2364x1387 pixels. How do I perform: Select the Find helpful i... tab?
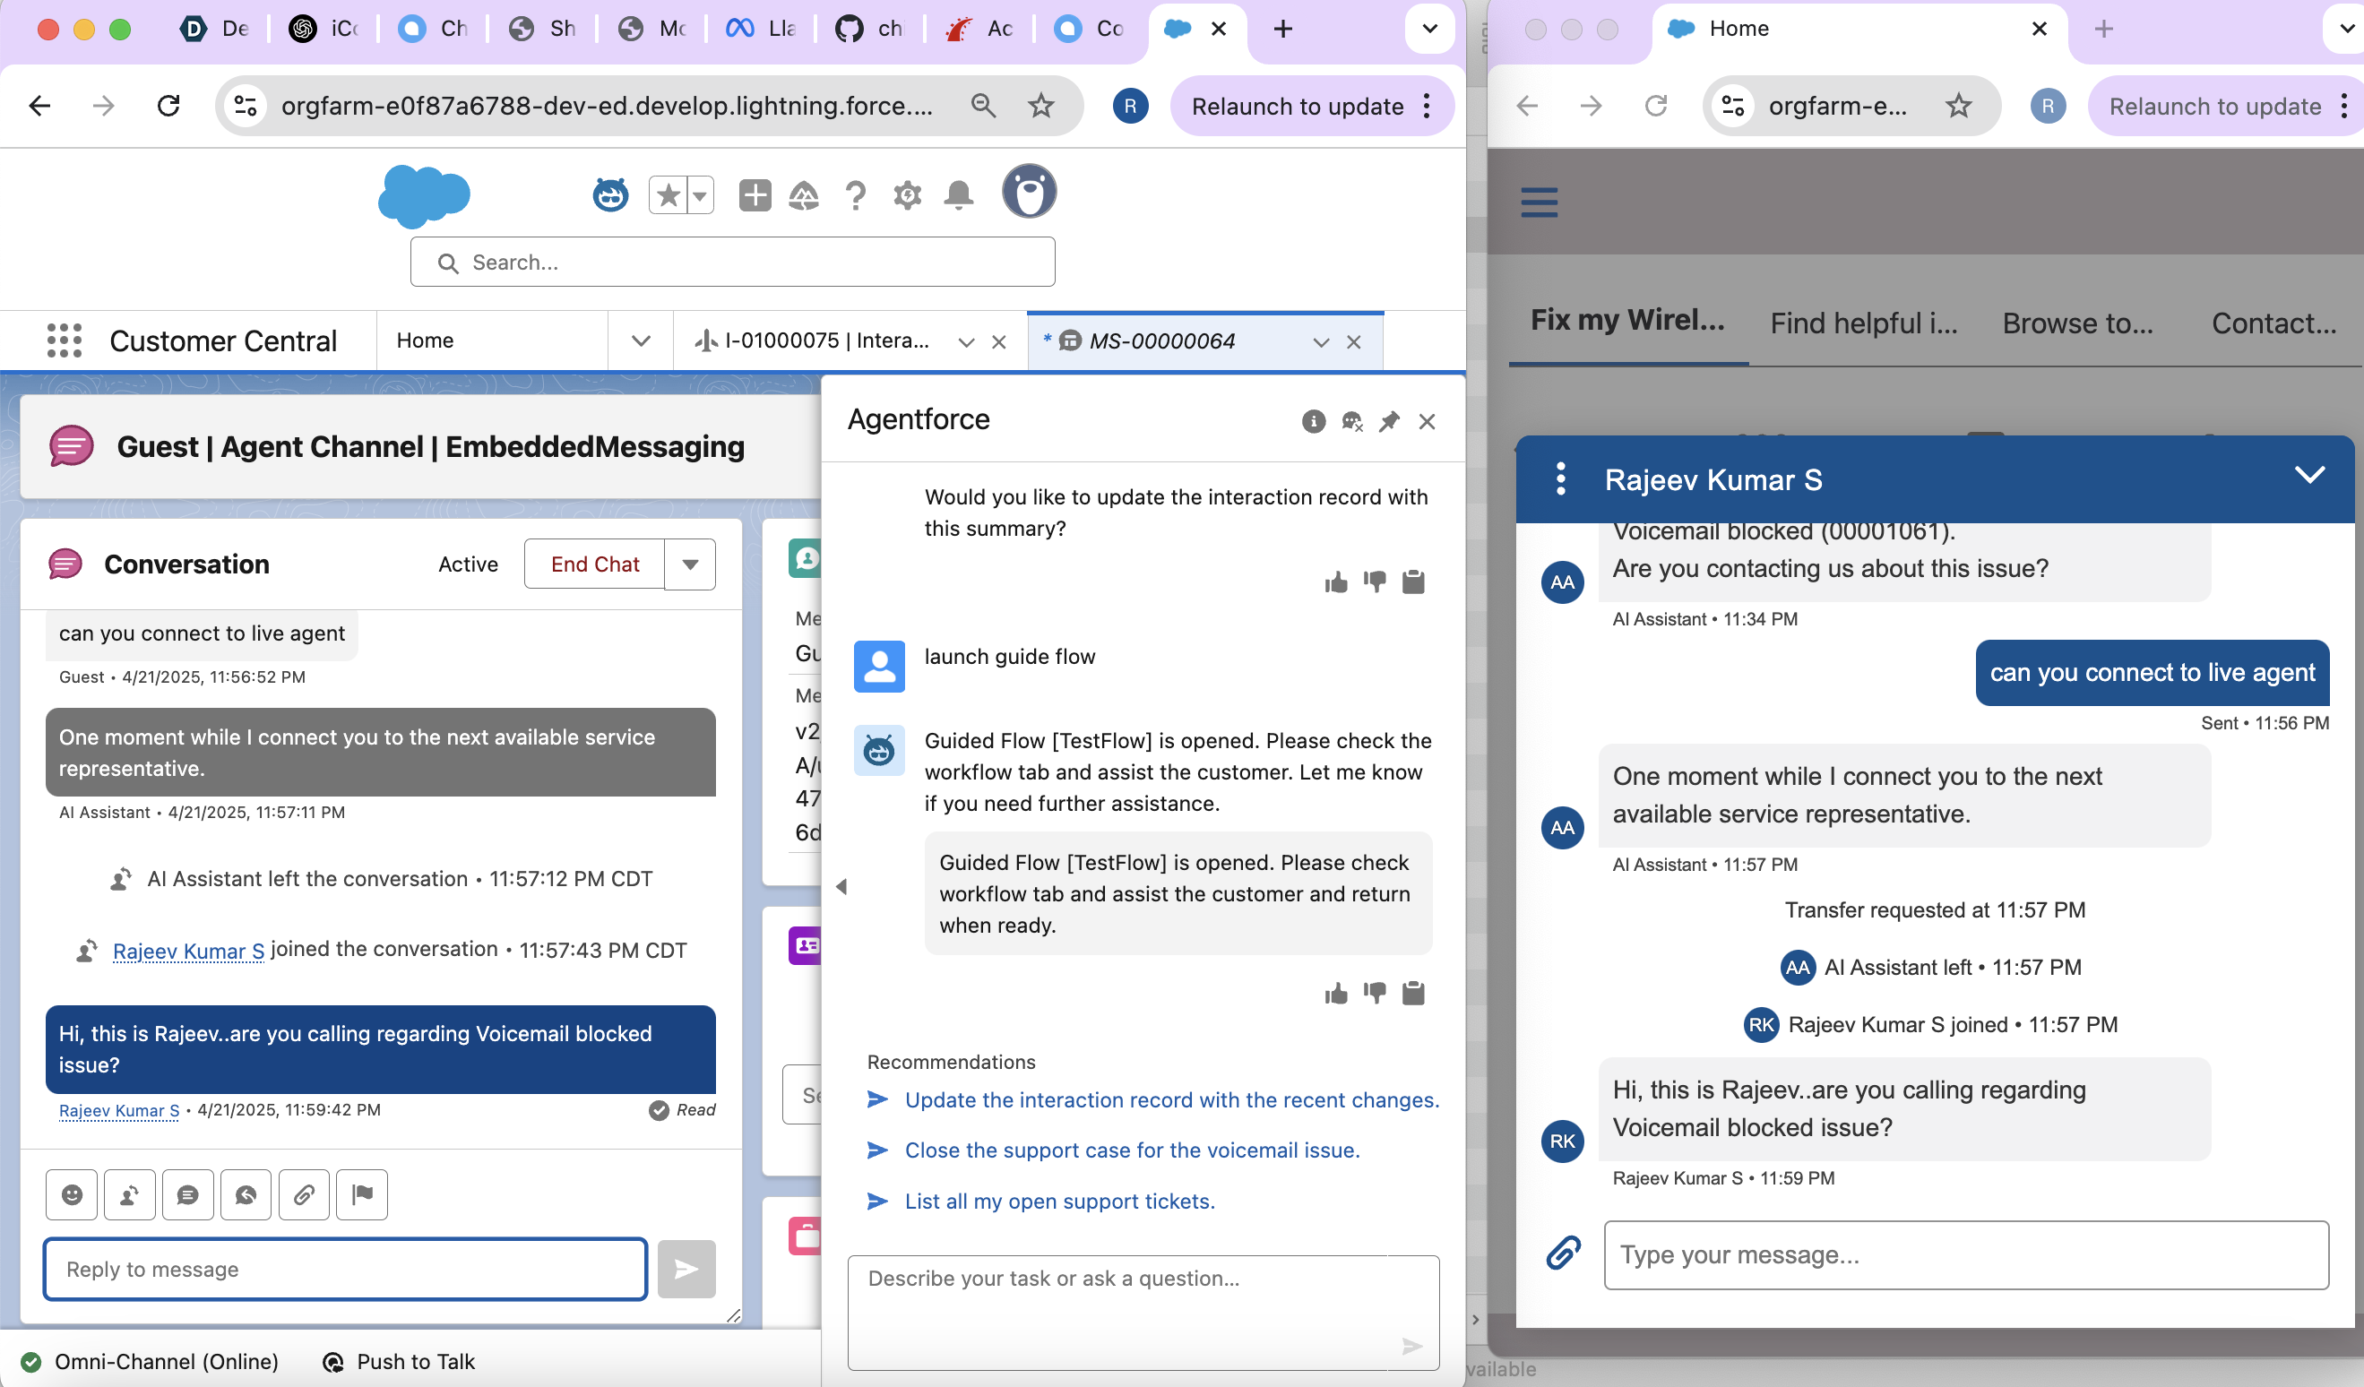pos(1863,323)
